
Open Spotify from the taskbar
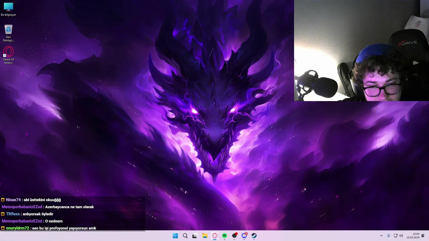click(x=225, y=236)
